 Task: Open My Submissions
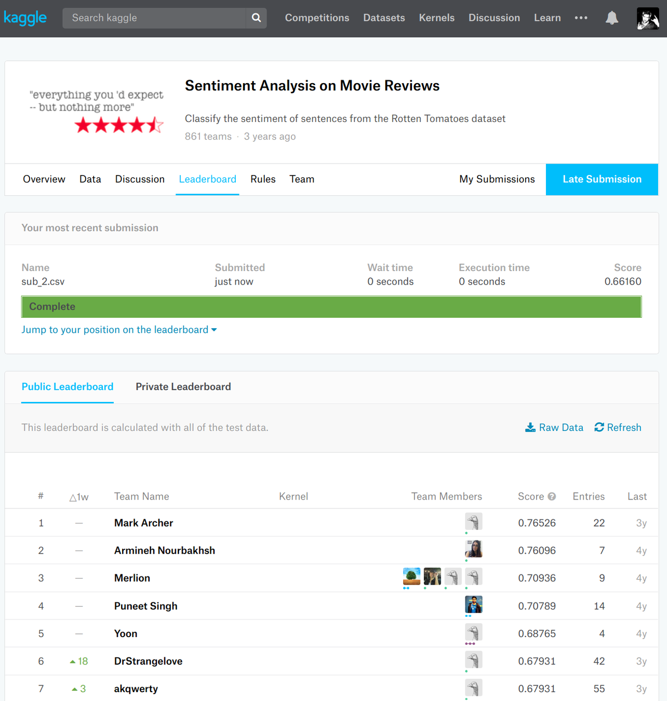point(497,179)
